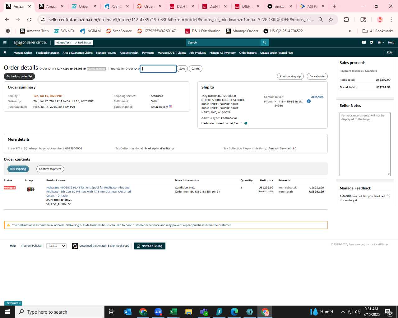Open the Chrome profile avatar

pos(380,20)
